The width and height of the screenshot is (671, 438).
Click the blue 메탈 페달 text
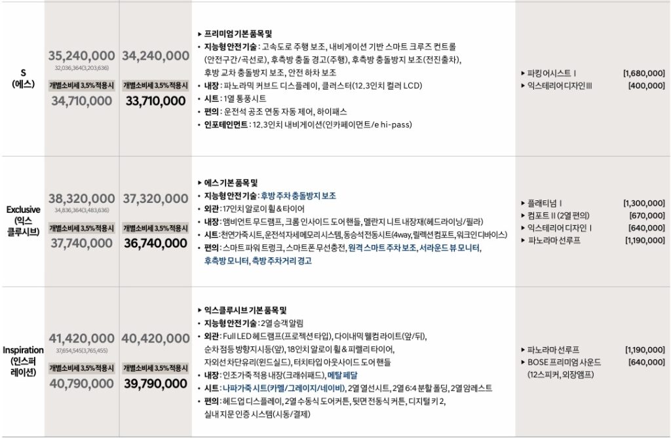pyautogui.click(x=342, y=375)
